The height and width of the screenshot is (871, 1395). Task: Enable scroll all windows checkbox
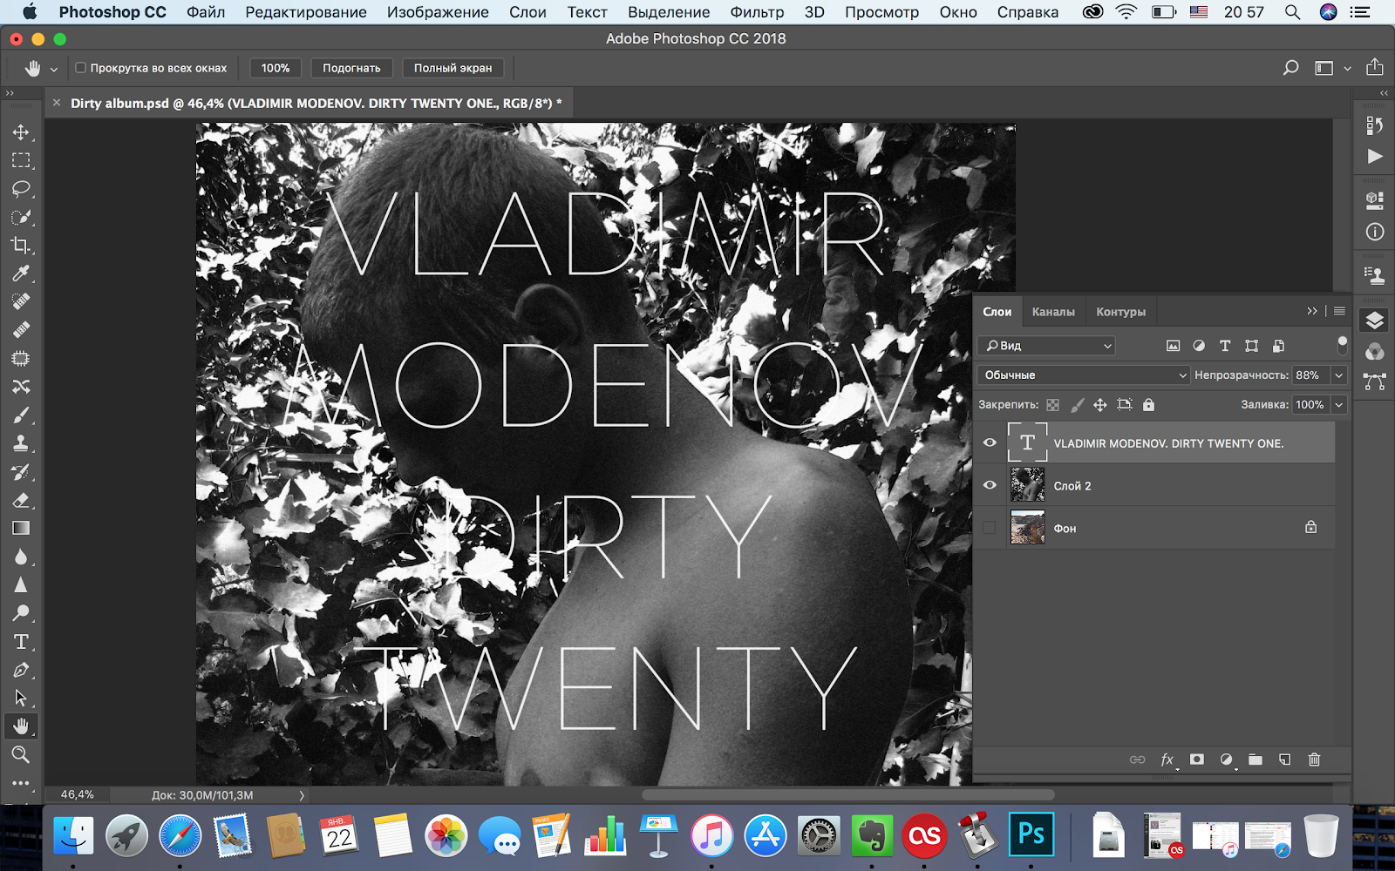click(80, 67)
